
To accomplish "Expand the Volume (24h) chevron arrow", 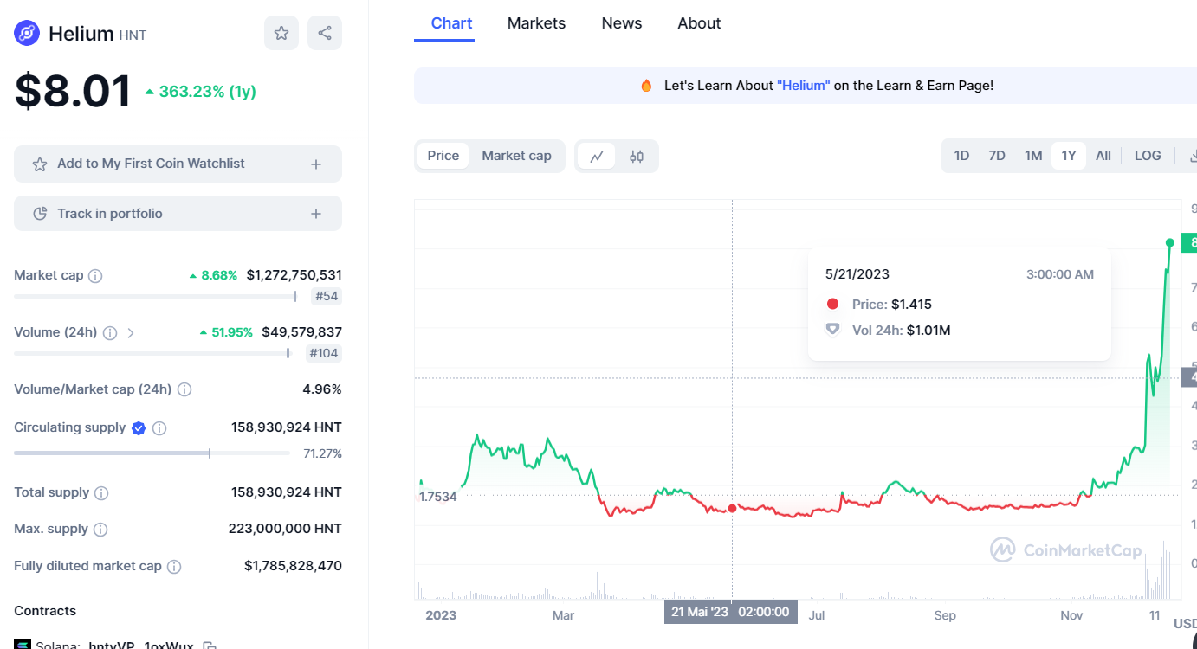I will point(131,332).
